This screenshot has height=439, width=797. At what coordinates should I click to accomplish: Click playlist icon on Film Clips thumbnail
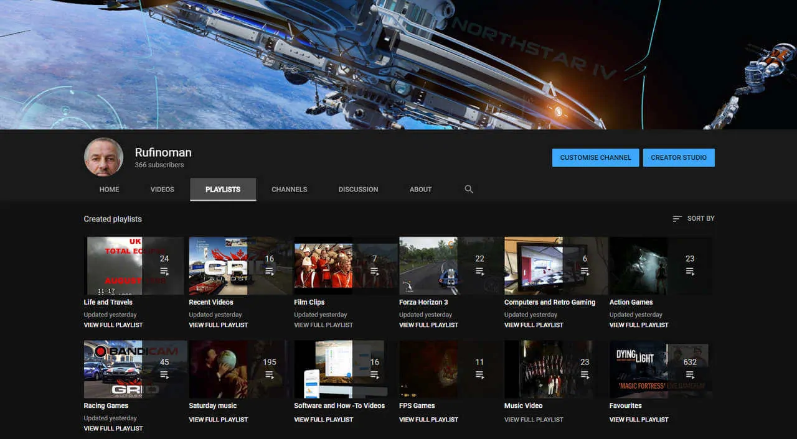tap(374, 271)
